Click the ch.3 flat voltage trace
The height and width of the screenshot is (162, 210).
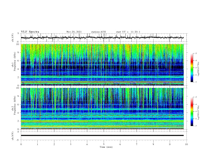click(102, 136)
